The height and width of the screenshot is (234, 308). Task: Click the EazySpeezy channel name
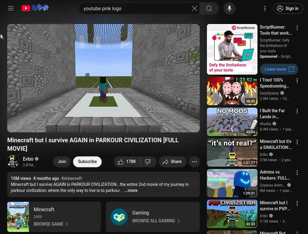pyautogui.click(x=269, y=93)
